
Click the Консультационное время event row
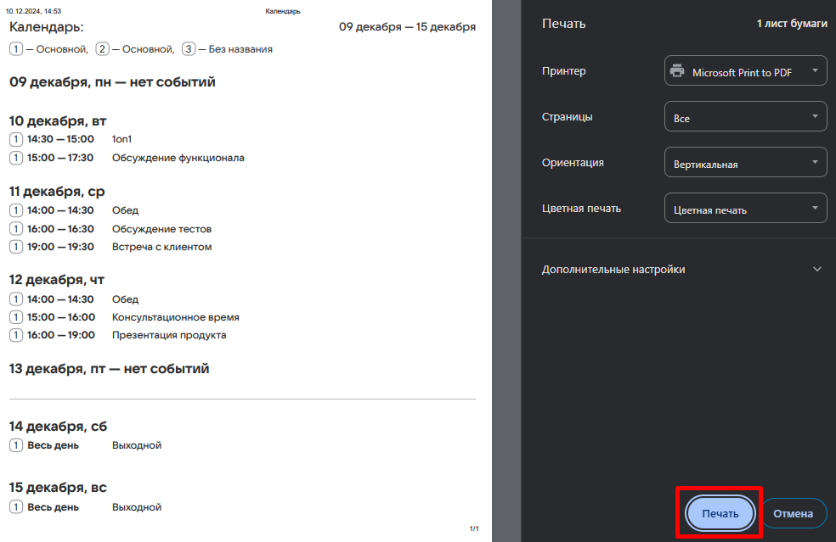pyautogui.click(x=176, y=317)
